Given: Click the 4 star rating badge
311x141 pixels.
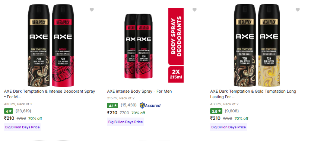Looking at the screenshot, I should (x=9, y=111).
